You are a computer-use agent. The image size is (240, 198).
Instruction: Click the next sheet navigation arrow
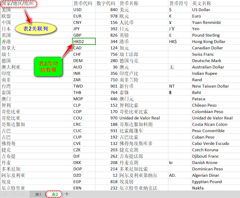pos(14,194)
